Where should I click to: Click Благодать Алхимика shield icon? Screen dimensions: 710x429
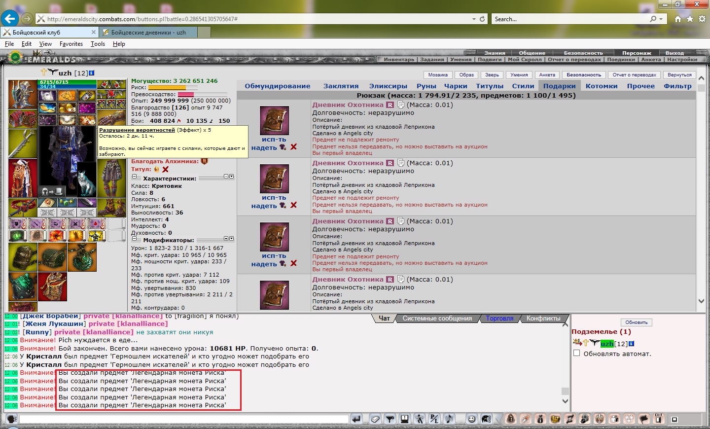[204, 161]
